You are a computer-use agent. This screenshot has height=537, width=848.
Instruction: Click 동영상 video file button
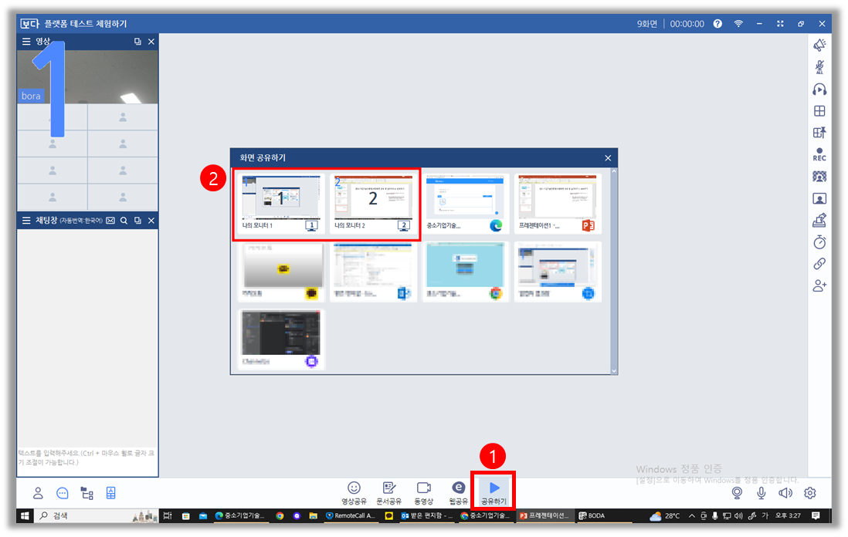tap(423, 493)
